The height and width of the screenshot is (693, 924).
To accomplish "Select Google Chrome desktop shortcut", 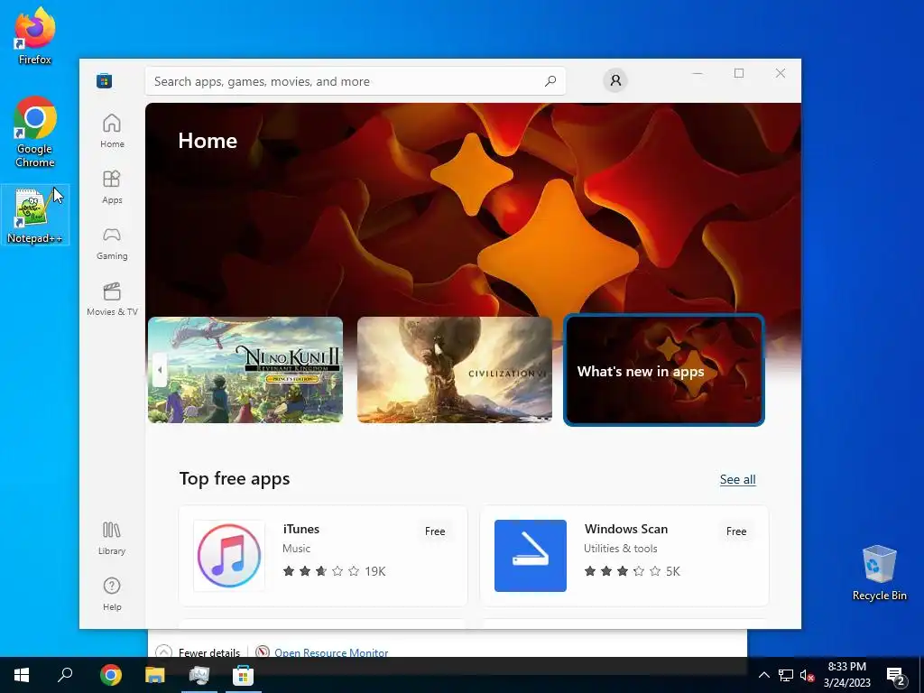I will click(35, 132).
